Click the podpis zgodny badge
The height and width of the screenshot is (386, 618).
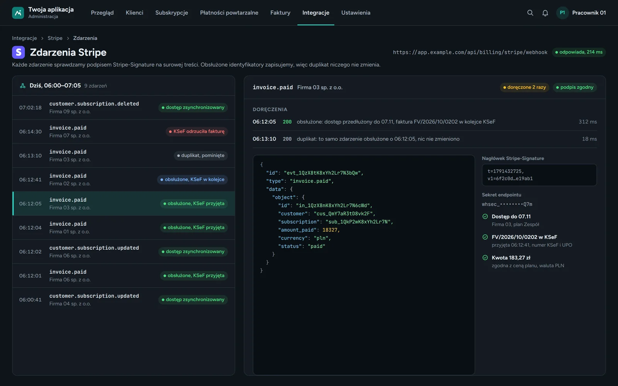[575, 87]
